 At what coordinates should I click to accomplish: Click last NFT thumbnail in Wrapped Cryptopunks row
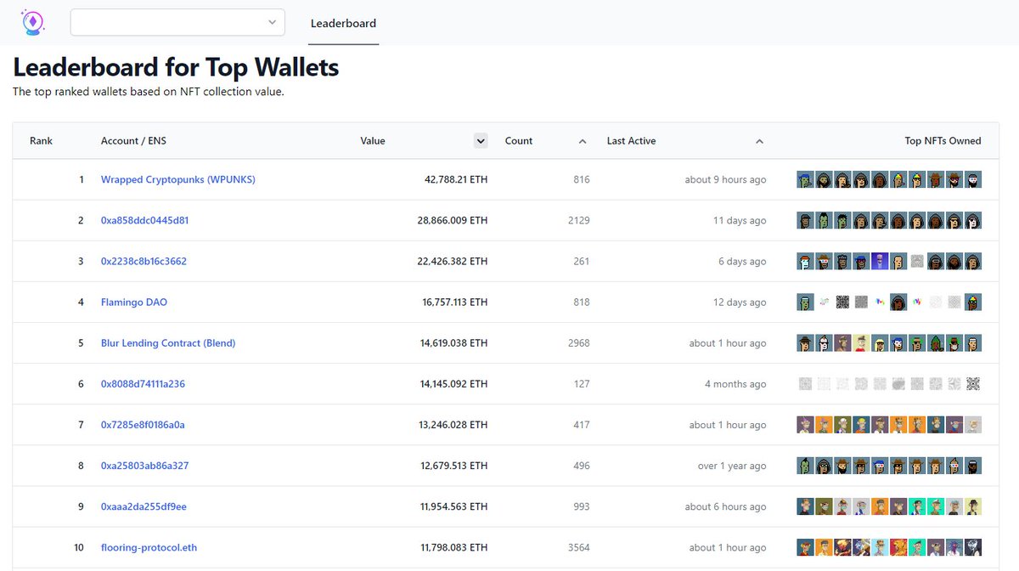click(973, 180)
